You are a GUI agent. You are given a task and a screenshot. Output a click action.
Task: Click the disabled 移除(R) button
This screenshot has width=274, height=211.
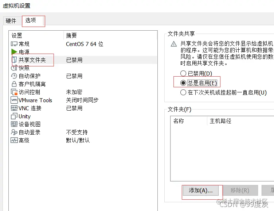(x=240, y=190)
